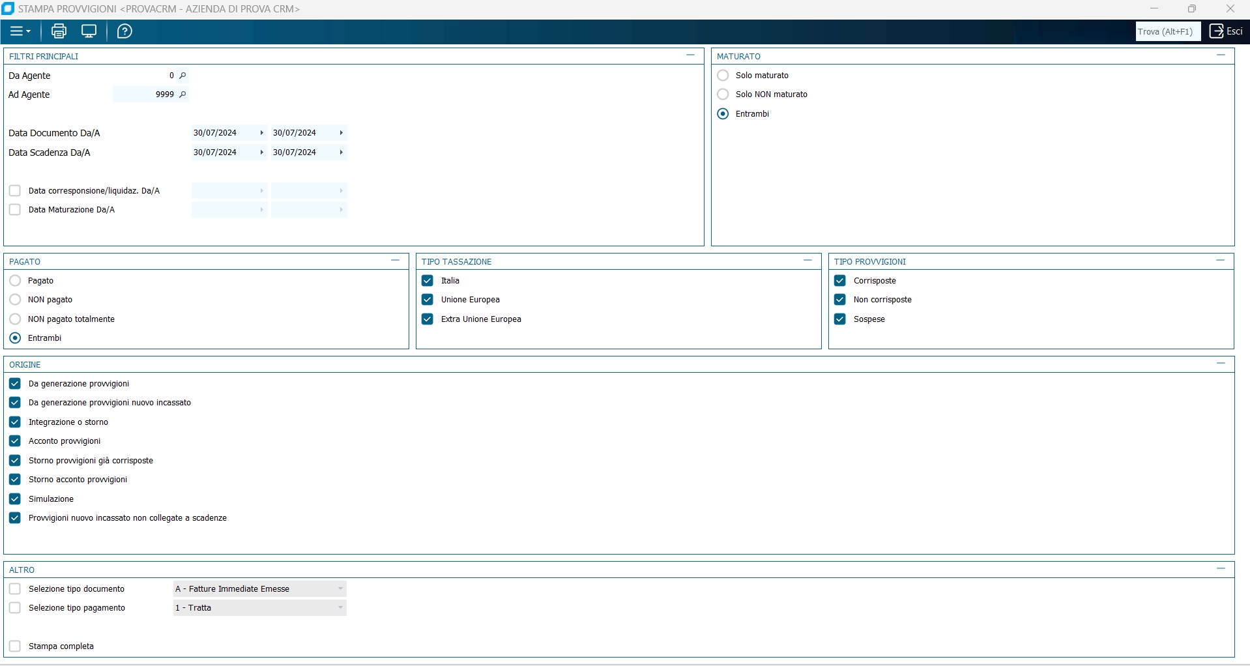This screenshot has height=666, width=1250.
Task: Select the NON pagato radio button
Action: [15, 300]
